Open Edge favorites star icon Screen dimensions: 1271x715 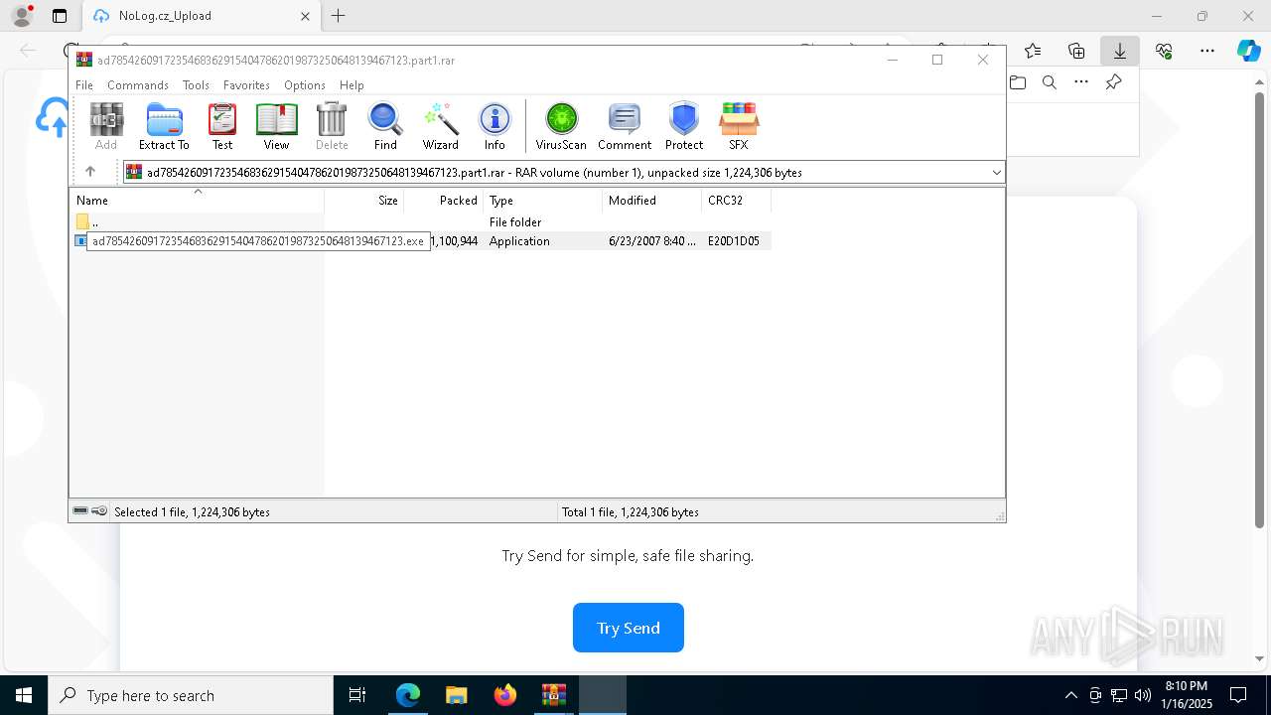[1033, 51]
